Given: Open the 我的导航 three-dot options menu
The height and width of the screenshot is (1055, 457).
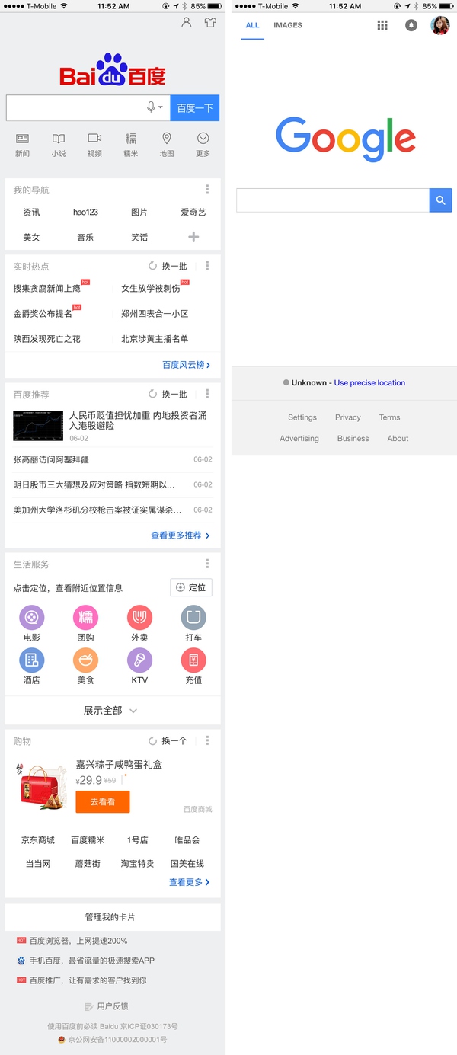Looking at the screenshot, I should pos(207,190).
